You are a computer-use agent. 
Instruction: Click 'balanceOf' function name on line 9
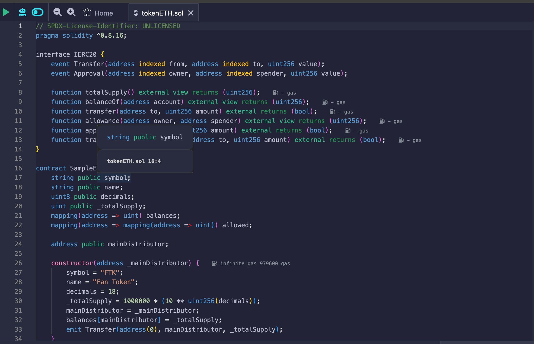pos(102,102)
